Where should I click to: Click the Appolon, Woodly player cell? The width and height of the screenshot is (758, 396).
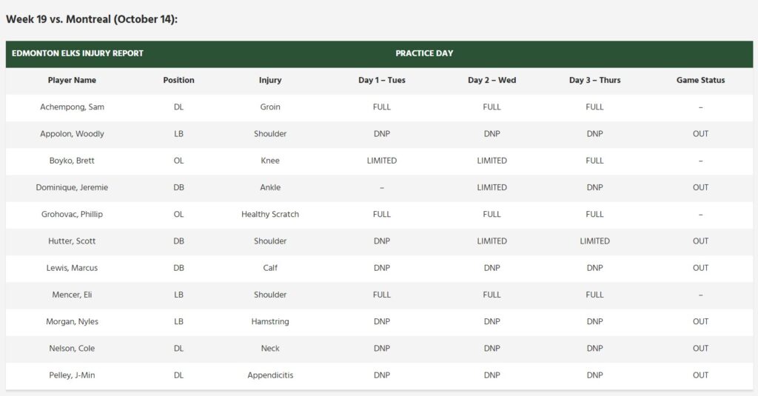click(x=72, y=134)
